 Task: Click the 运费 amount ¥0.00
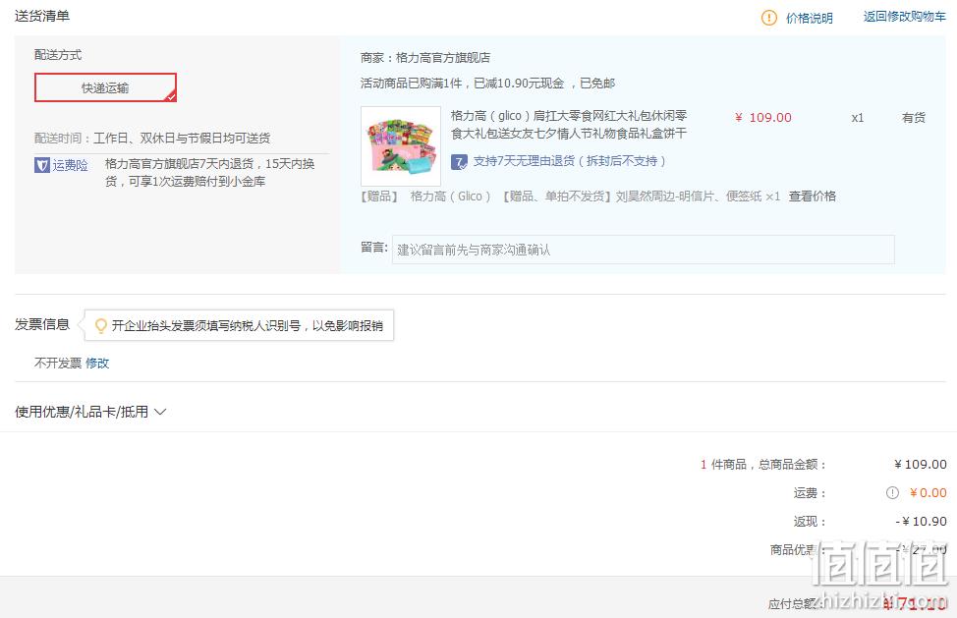coord(928,493)
